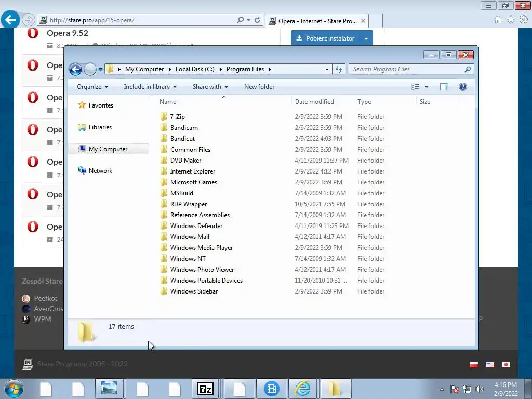Select Libraries in the navigation pane
This screenshot has height=399, width=532.
click(x=100, y=127)
